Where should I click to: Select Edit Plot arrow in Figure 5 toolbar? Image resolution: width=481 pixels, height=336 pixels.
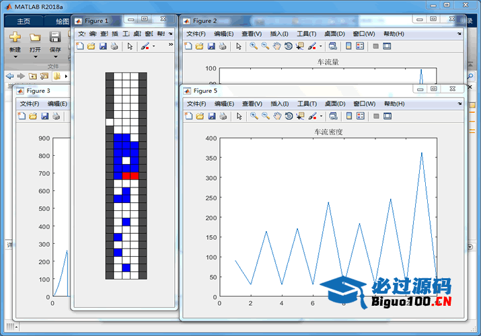pos(239,116)
